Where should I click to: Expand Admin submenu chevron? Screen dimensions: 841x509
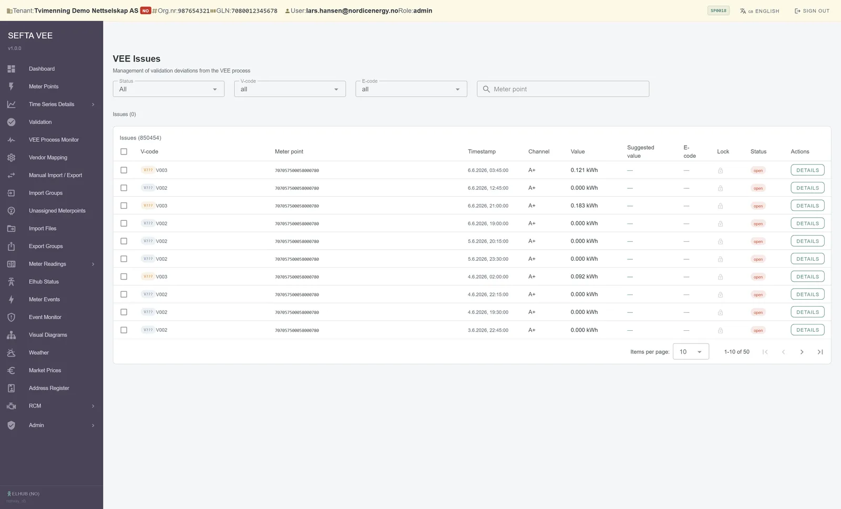coord(93,425)
